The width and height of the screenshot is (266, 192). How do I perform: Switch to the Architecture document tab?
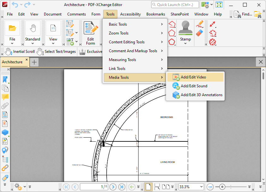[13, 62]
